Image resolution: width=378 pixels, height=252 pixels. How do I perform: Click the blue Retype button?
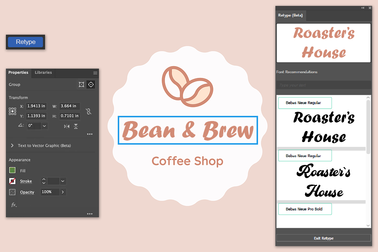tap(25, 42)
